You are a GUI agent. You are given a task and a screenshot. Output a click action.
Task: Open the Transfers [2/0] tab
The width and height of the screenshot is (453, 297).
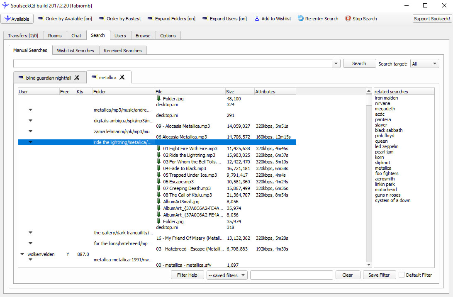23,36
